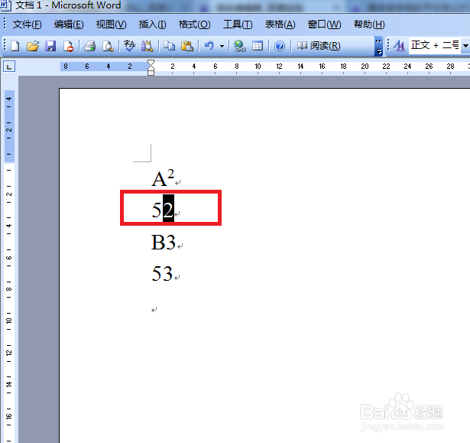
Task: Click the 53 text line
Action: click(x=162, y=273)
